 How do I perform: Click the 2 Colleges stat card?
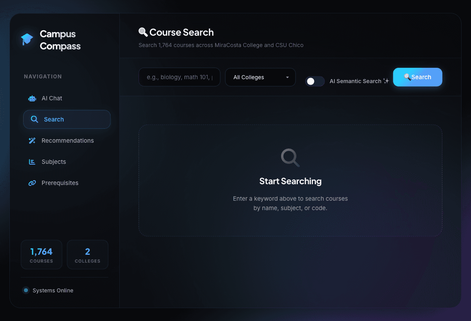pyautogui.click(x=88, y=255)
